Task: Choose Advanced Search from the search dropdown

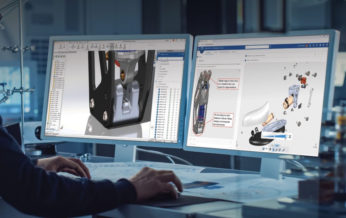Action: [x=161, y=84]
